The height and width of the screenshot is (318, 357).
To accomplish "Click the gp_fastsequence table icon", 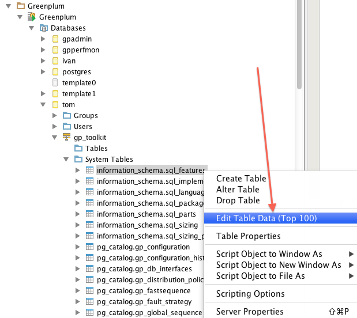I will point(89,290).
